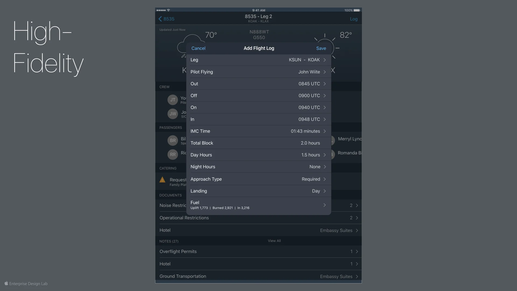Expand the Leg row chevron
Screen dimensions: 517x291
click(324, 60)
